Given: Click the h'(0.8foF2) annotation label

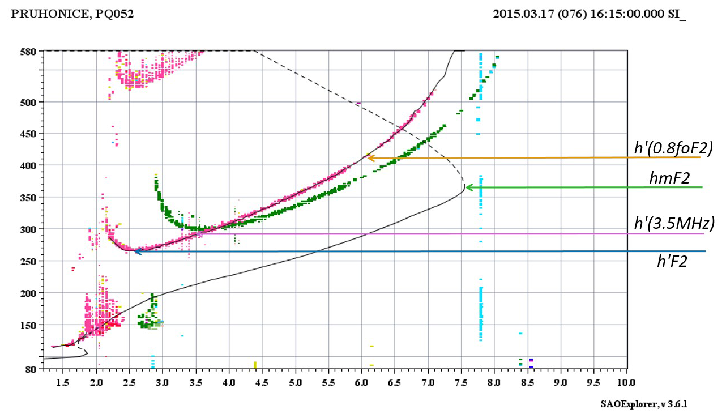Looking at the screenshot, I should (x=673, y=148).
